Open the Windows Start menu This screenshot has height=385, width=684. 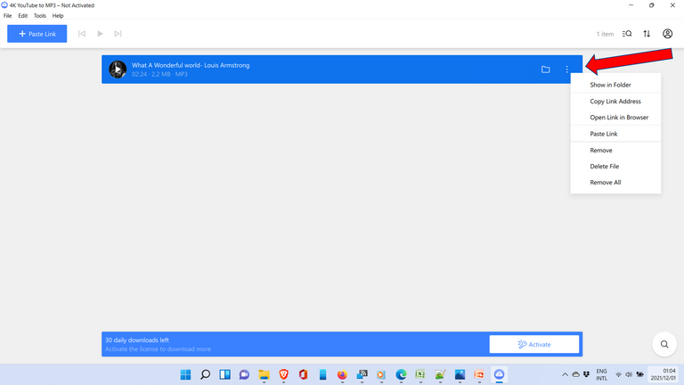pos(185,374)
